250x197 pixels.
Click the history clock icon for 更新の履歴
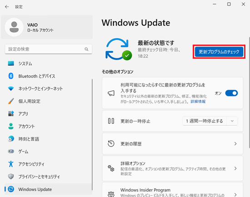click(111, 144)
